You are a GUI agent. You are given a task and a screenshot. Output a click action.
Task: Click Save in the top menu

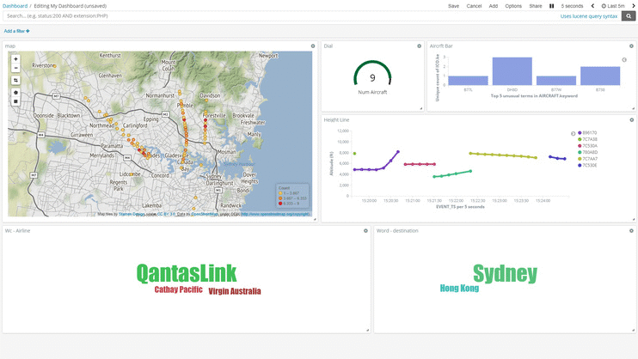tap(453, 6)
